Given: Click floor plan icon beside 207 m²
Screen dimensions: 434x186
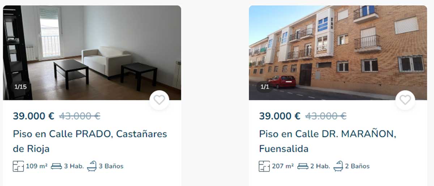Looking at the screenshot, I should click(x=264, y=166).
